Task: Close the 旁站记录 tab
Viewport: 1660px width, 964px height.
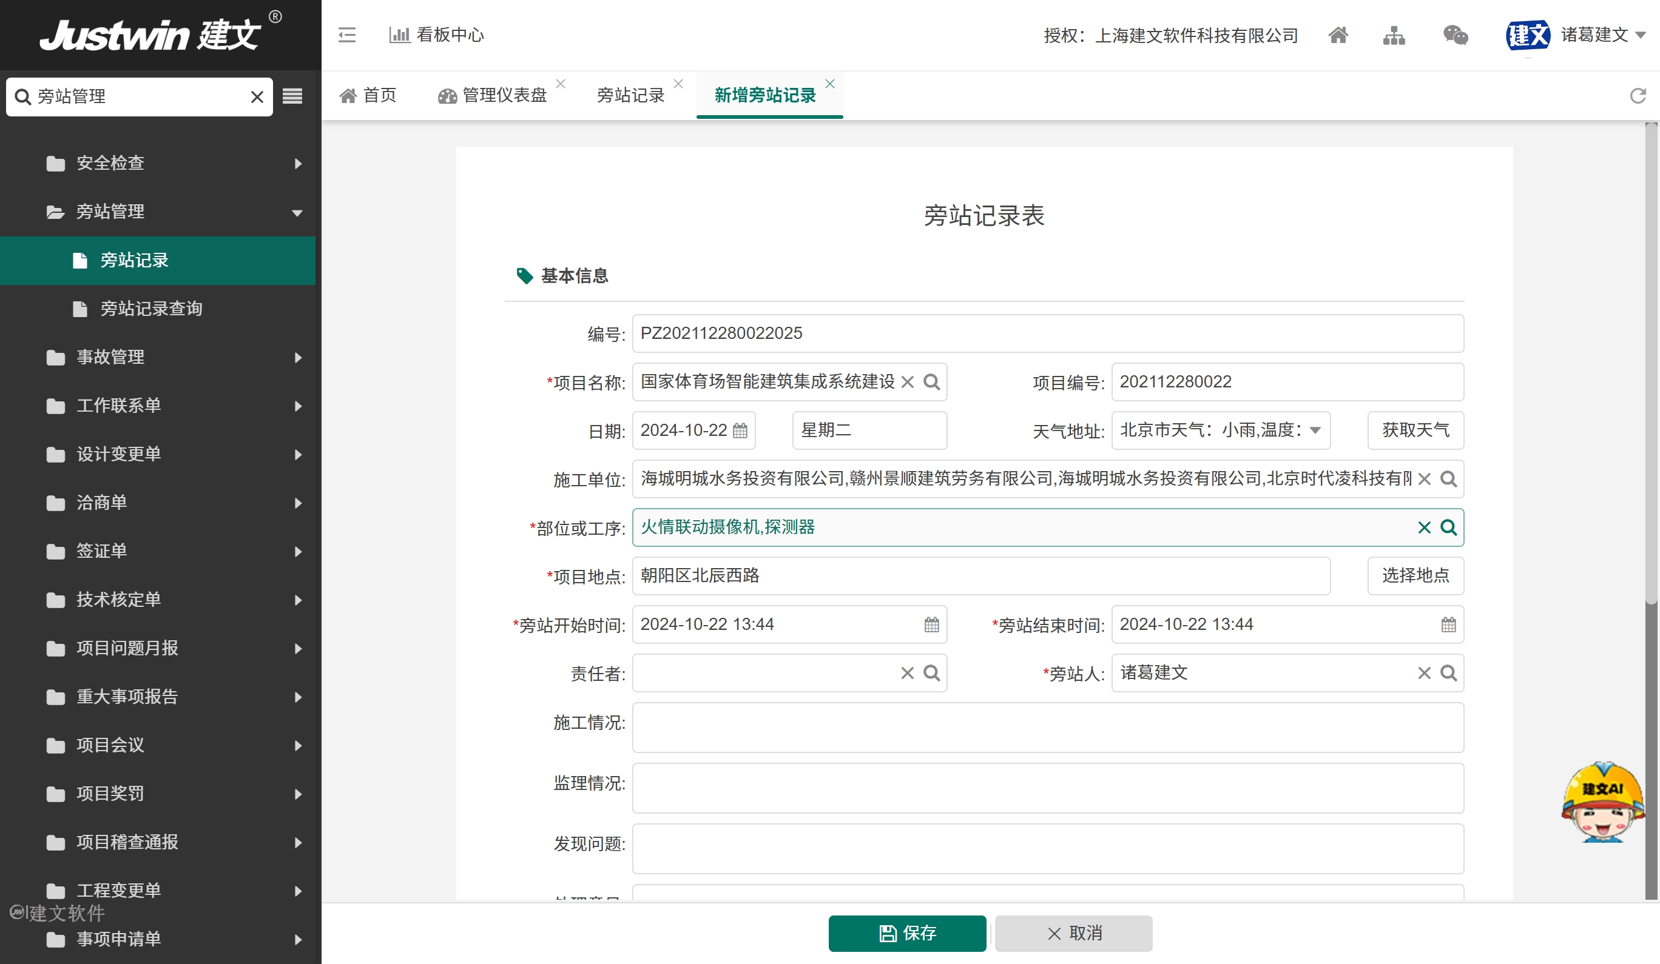Action: click(678, 84)
